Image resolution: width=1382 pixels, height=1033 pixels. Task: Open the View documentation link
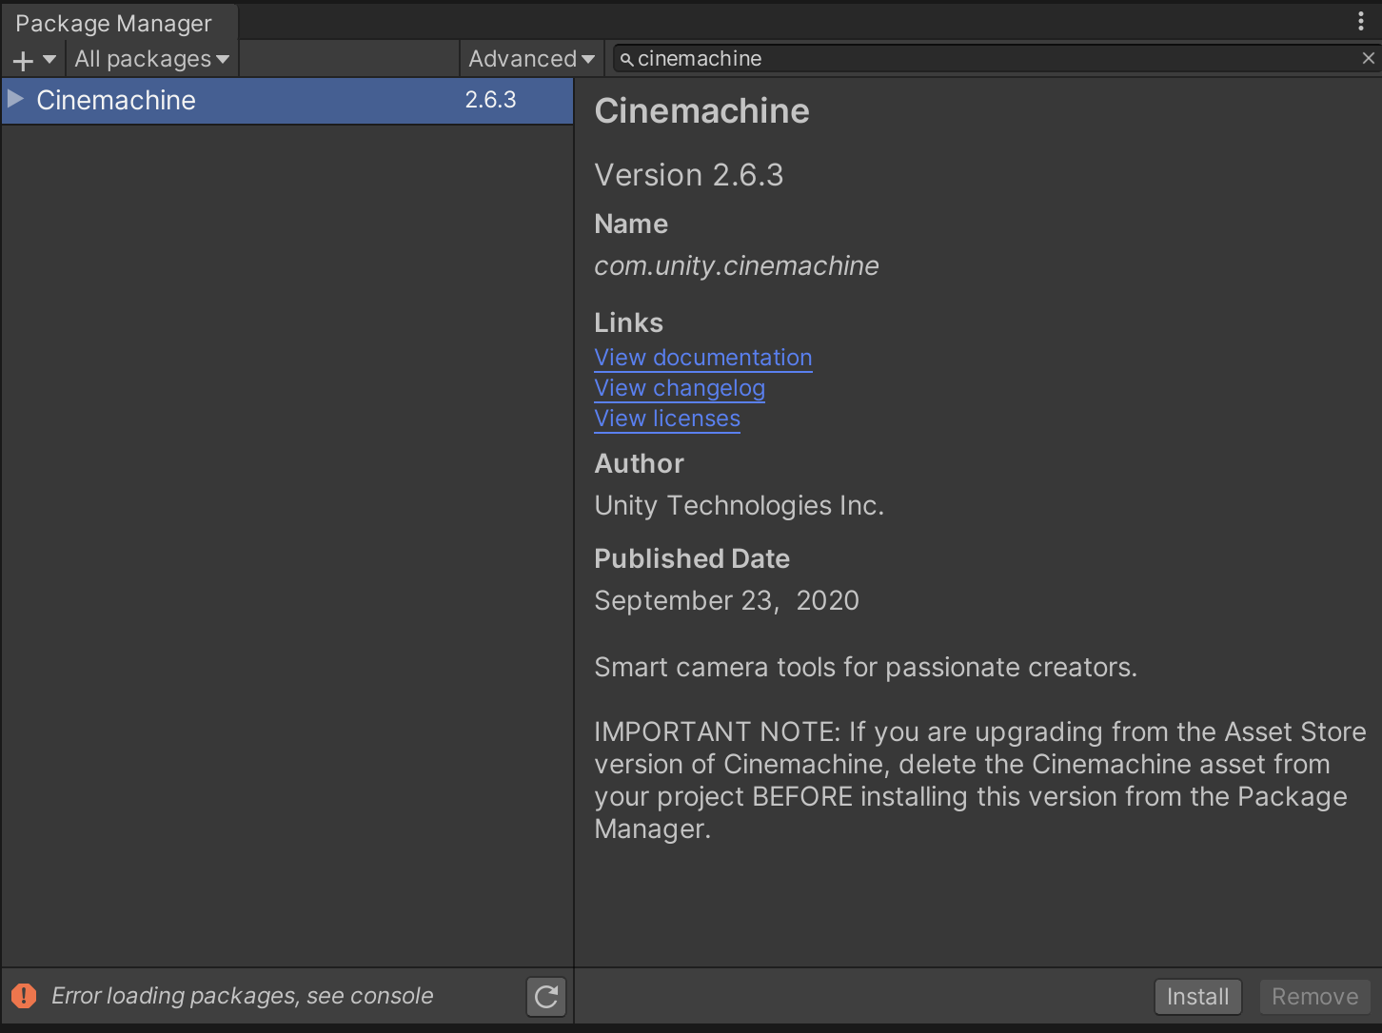click(703, 358)
